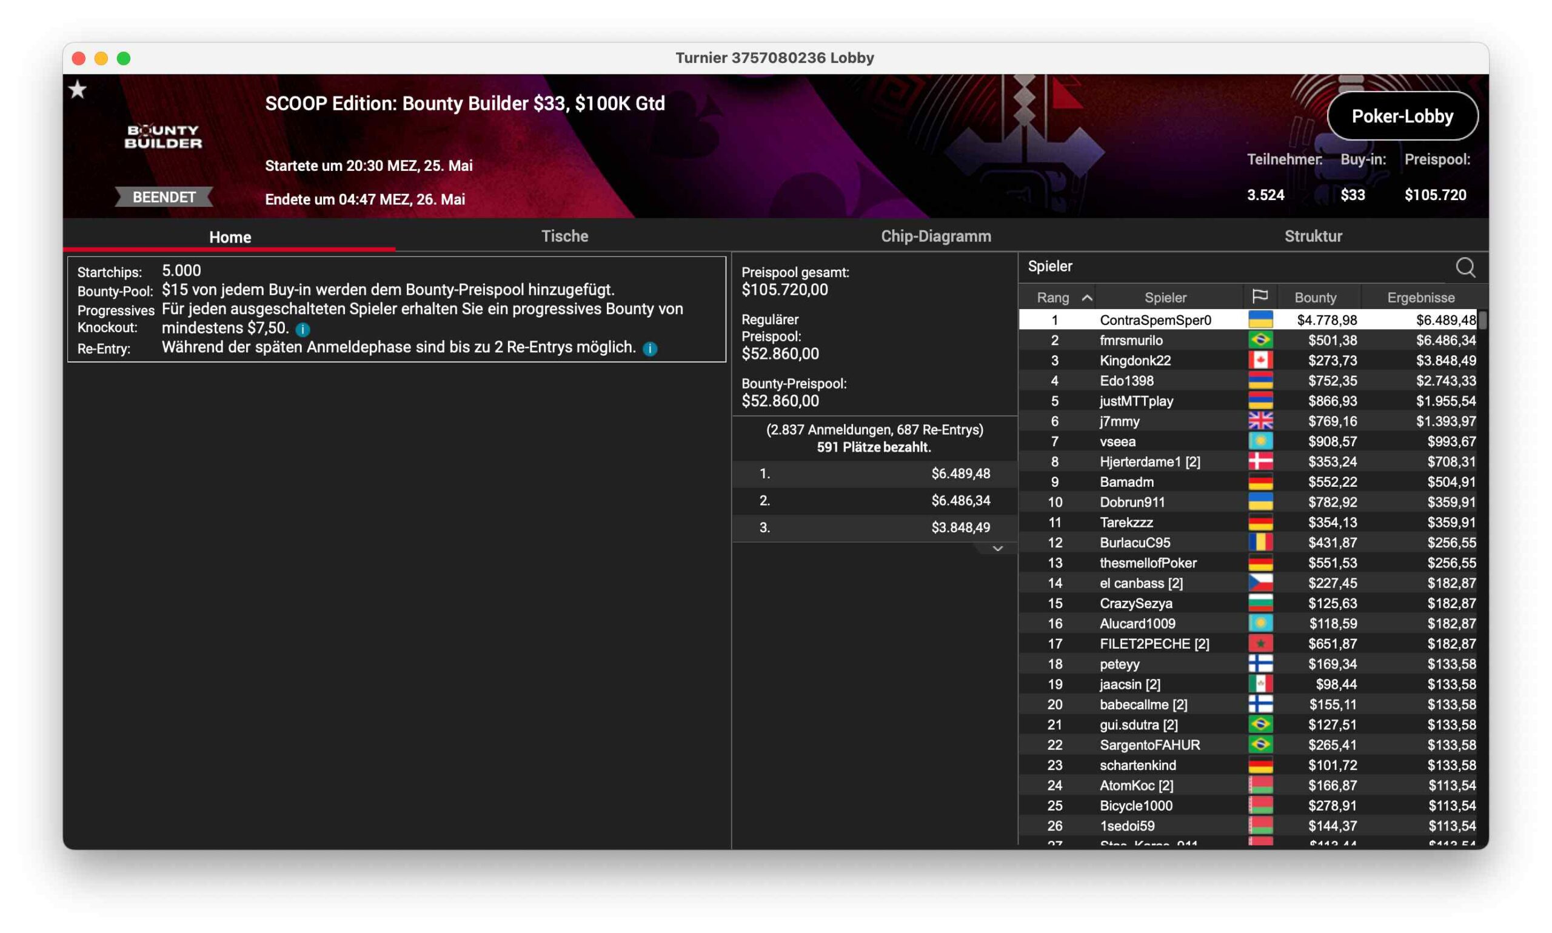Click the Poker-Lobby button
The height and width of the screenshot is (933, 1552).
pos(1402,116)
